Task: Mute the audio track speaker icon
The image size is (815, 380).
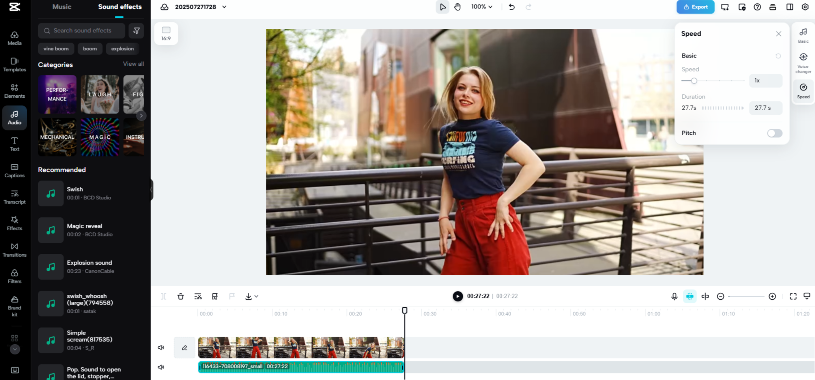Action: (x=161, y=367)
